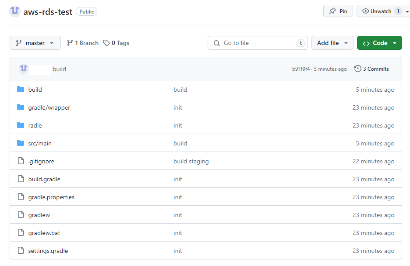Click the 'init' commit message in build.gradle row

pyautogui.click(x=177, y=180)
